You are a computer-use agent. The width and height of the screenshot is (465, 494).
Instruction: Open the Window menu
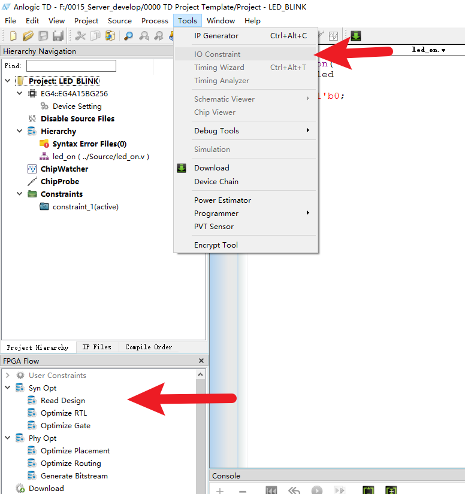coord(221,21)
